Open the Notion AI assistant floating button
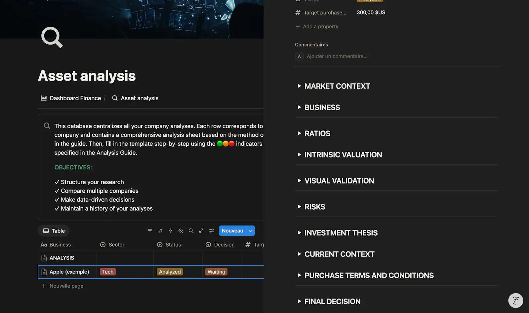Image resolution: width=529 pixels, height=313 pixels. [515, 300]
